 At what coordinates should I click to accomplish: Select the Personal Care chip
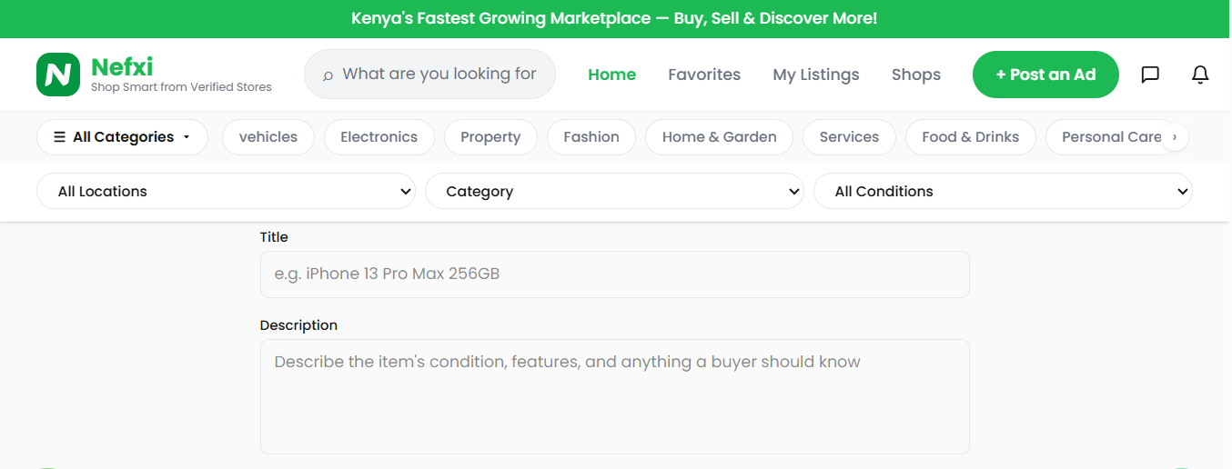(1112, 137)
